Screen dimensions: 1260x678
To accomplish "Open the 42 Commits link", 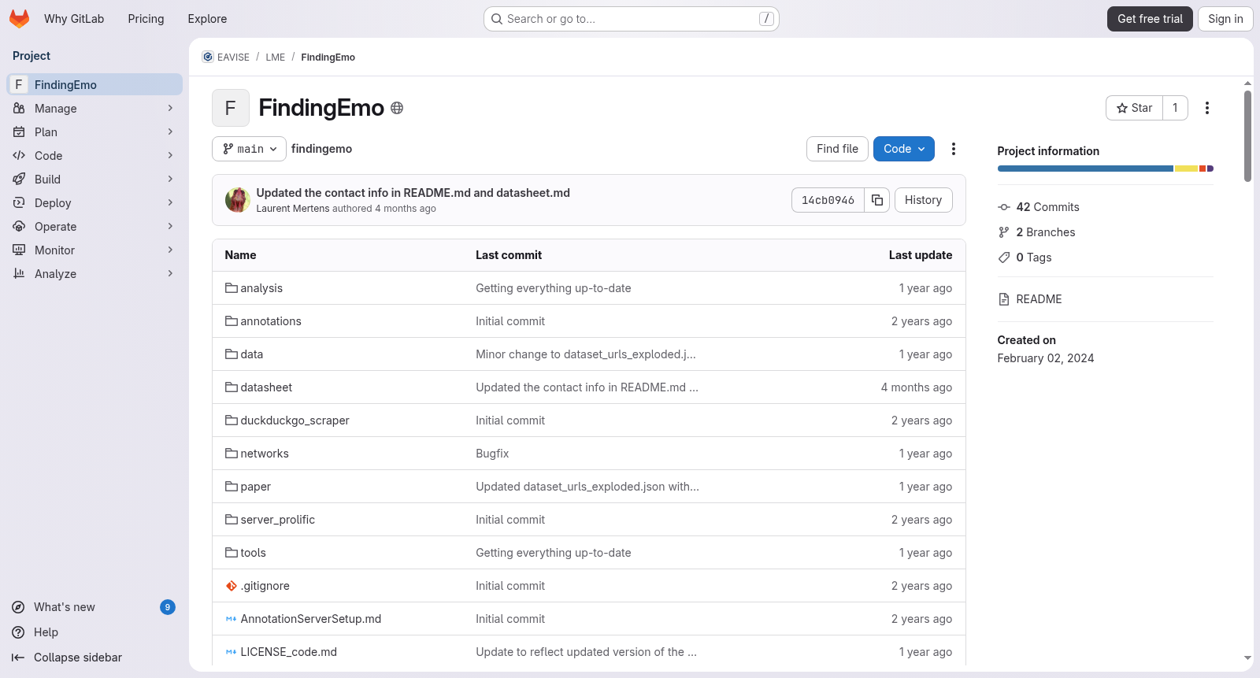I will click(x=1047, y=207).
